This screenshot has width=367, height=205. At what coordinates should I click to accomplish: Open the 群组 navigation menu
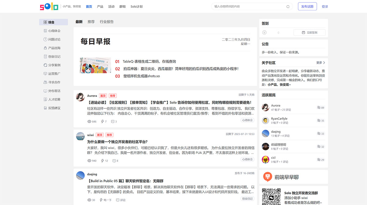click(124, 6)
